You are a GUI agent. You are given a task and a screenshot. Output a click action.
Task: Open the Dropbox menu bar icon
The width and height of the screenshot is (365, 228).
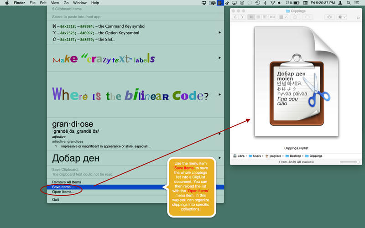[x=204, y=3]
